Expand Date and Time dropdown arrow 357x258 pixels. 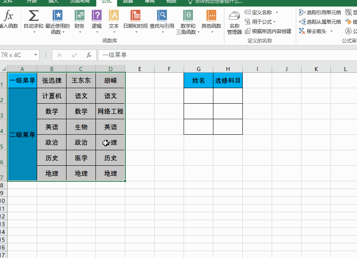click(136, 32)
